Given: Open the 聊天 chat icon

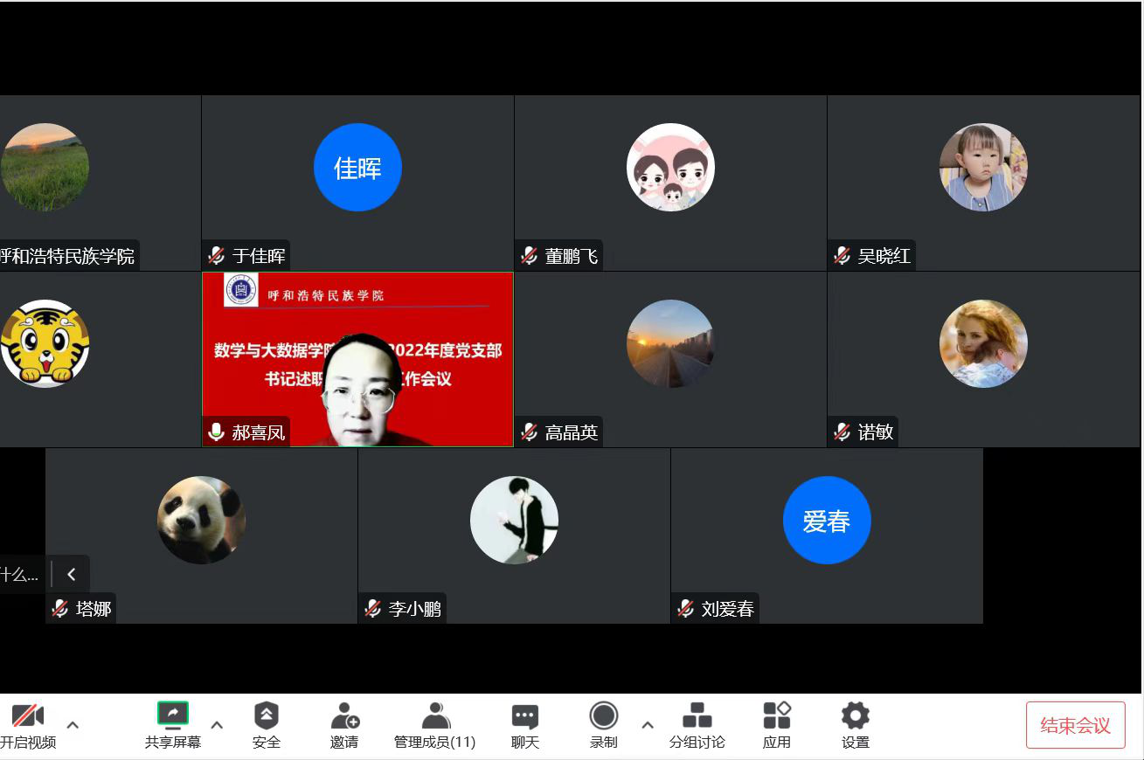Looking at the screenshot, I should coord(525,716).
